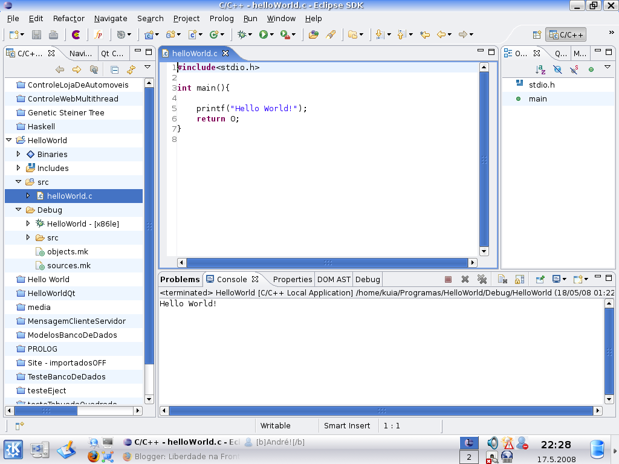
Task: Toggle Hide Fields in Outline view
Action: [557, 70]
